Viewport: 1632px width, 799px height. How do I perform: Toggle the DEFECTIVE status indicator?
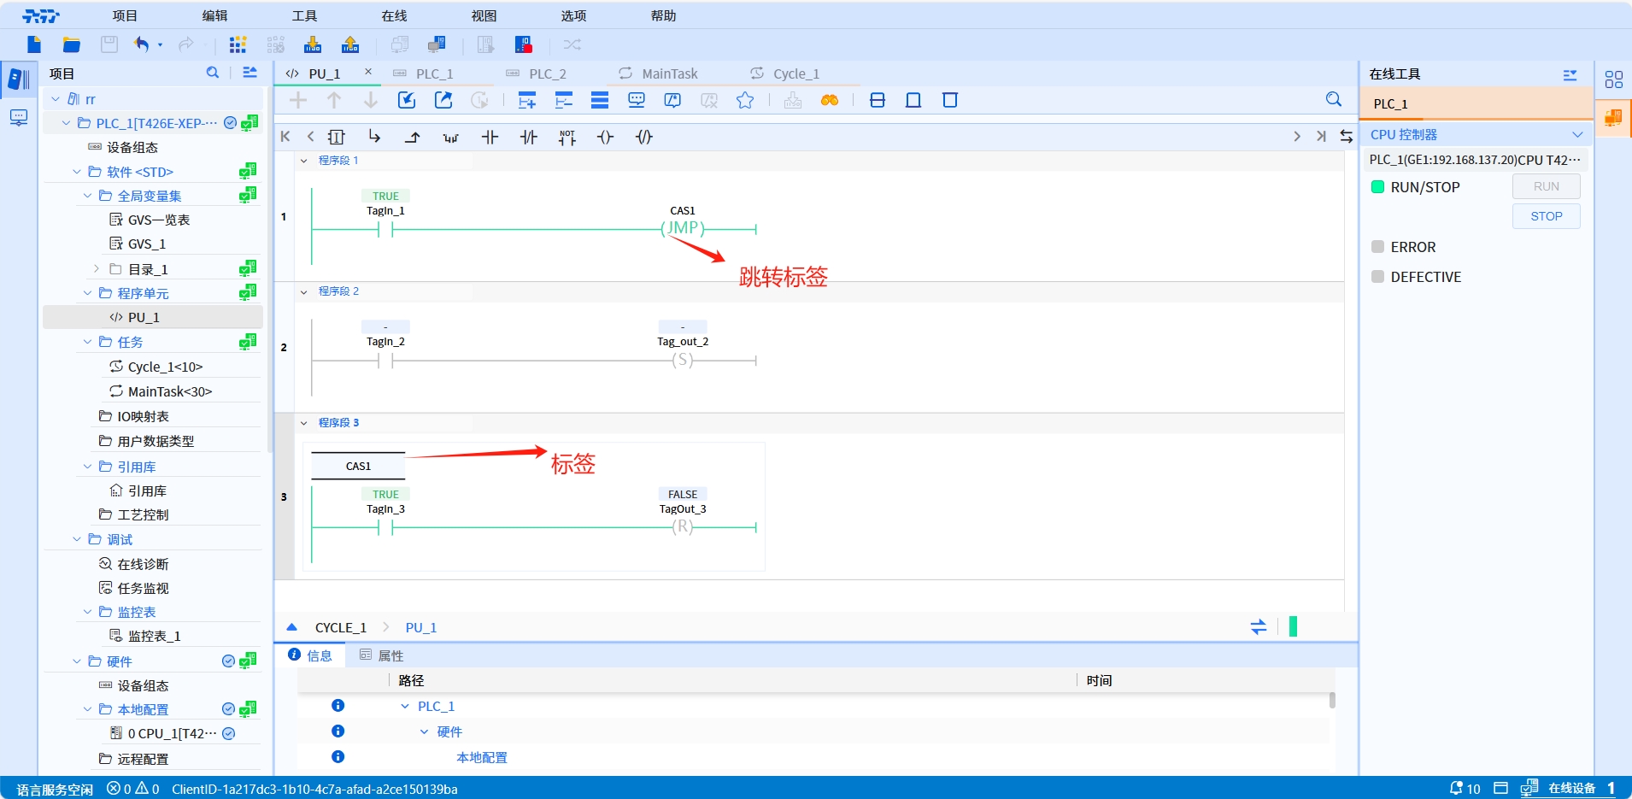pyautogui.click(x=1377, y=277)
